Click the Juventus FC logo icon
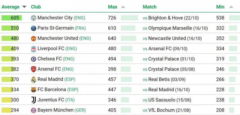Viewport: 240px width, 115px height. tap(34, 100)
